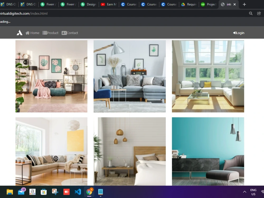Open the yellow painting living room image
Screen dimensions: 264x198
[x=51, y=151]
